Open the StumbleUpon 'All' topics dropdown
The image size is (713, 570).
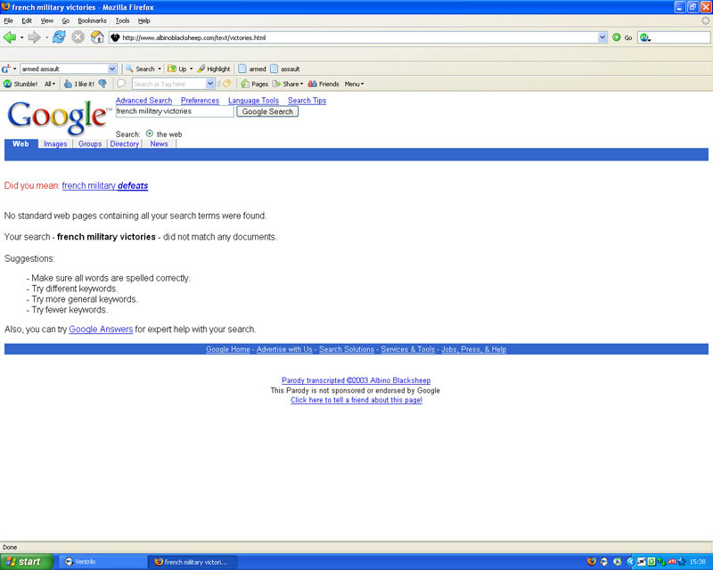click(x=50, y=84)
